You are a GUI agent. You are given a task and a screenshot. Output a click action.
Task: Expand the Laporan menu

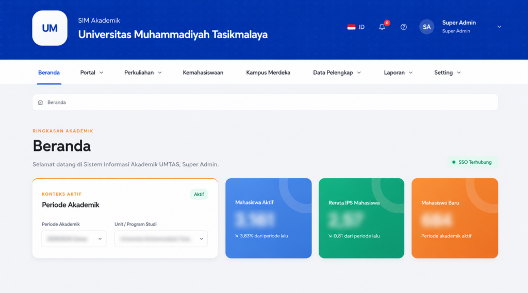pyautogui.click(x=399, y=72)
